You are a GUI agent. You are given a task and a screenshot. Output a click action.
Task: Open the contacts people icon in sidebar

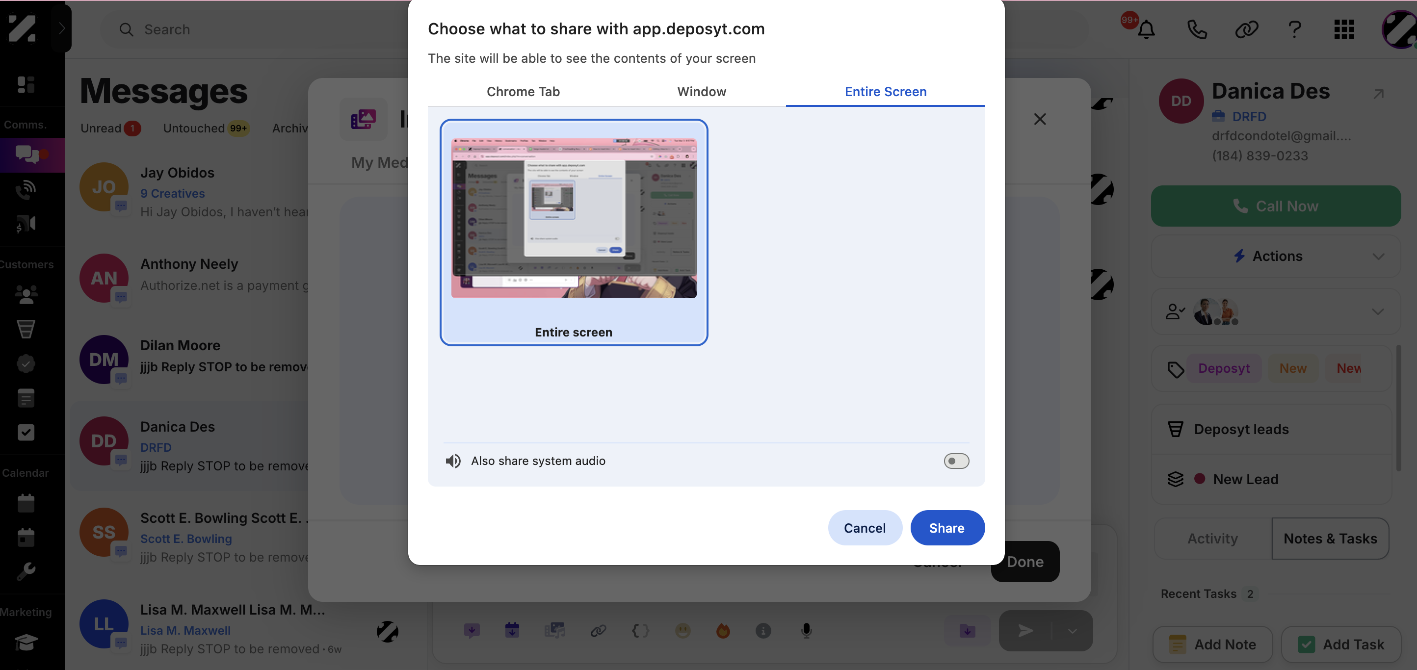(x=26, y=294)
